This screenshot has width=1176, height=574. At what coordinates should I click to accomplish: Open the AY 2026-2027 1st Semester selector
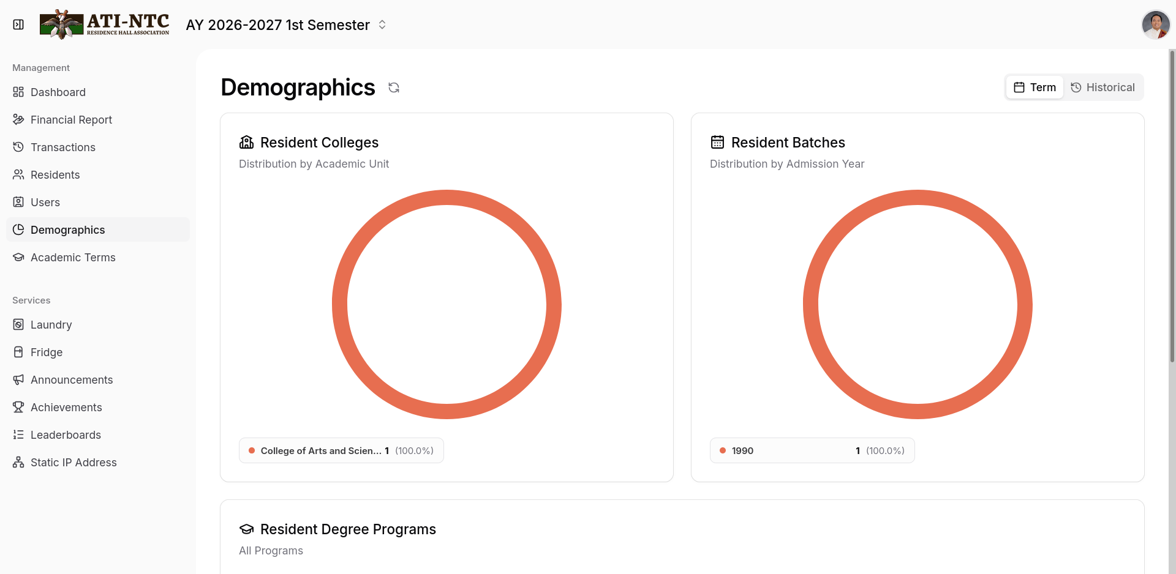click(x=286, y=24)
